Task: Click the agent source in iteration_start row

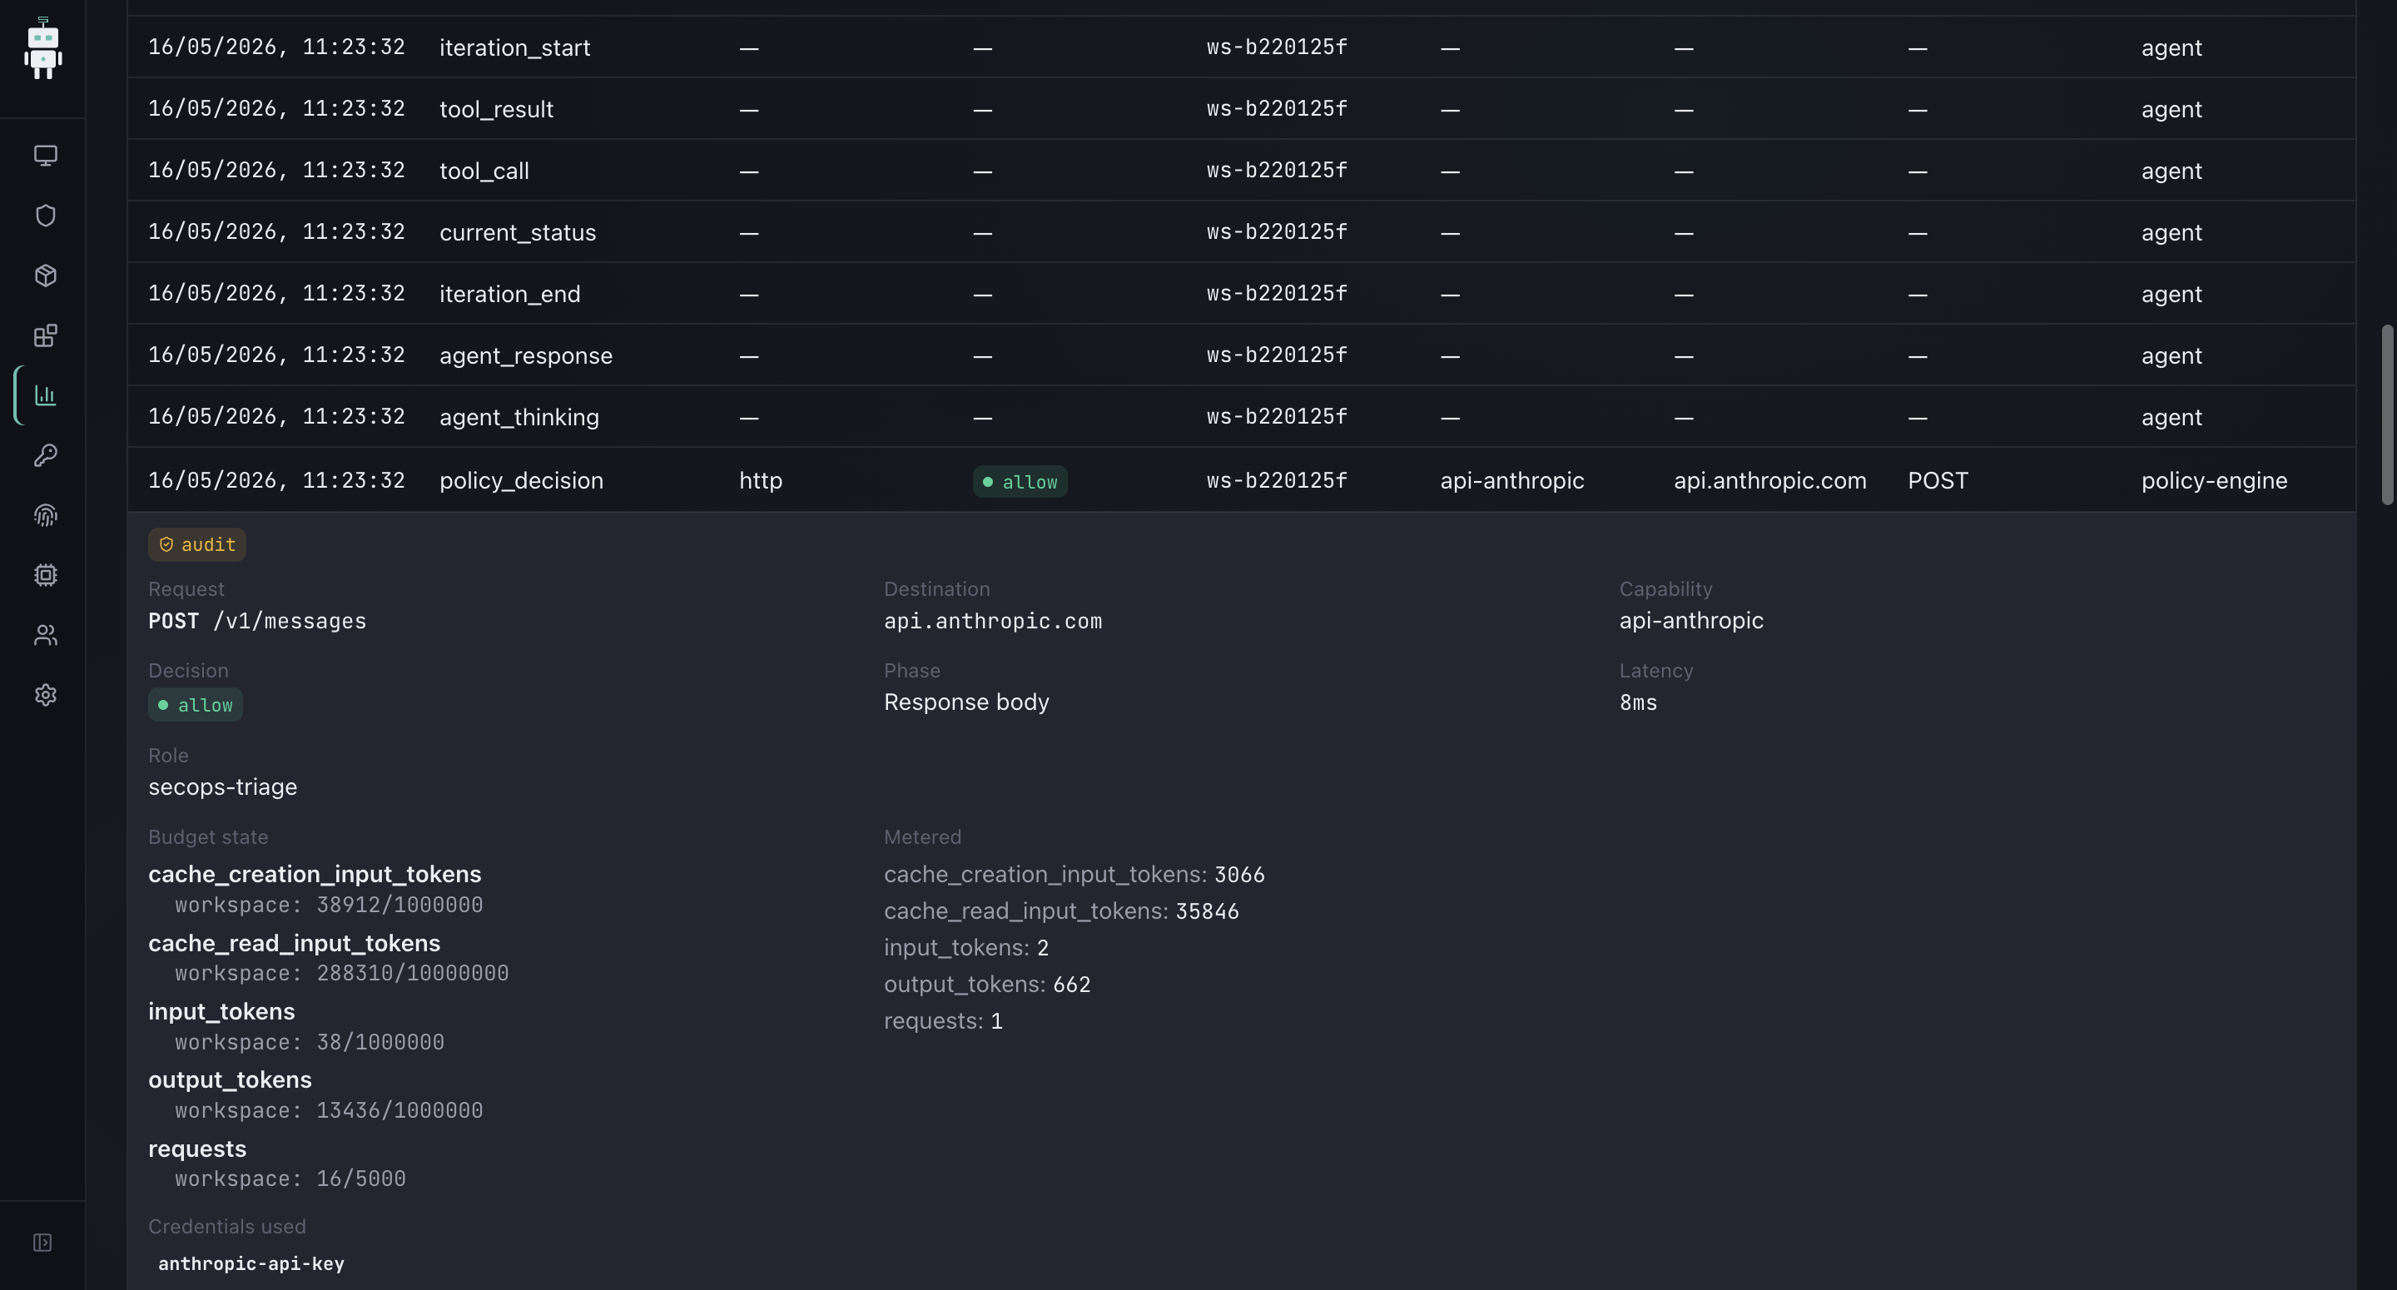Action: coord(2171,47)
